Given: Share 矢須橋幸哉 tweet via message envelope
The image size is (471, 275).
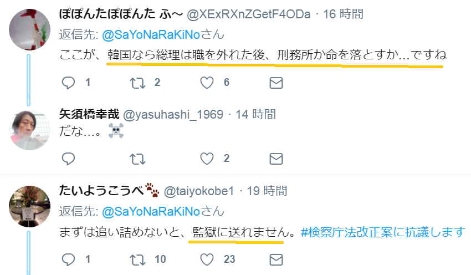Looking at the screenshot, I should [x=276, y=159].
